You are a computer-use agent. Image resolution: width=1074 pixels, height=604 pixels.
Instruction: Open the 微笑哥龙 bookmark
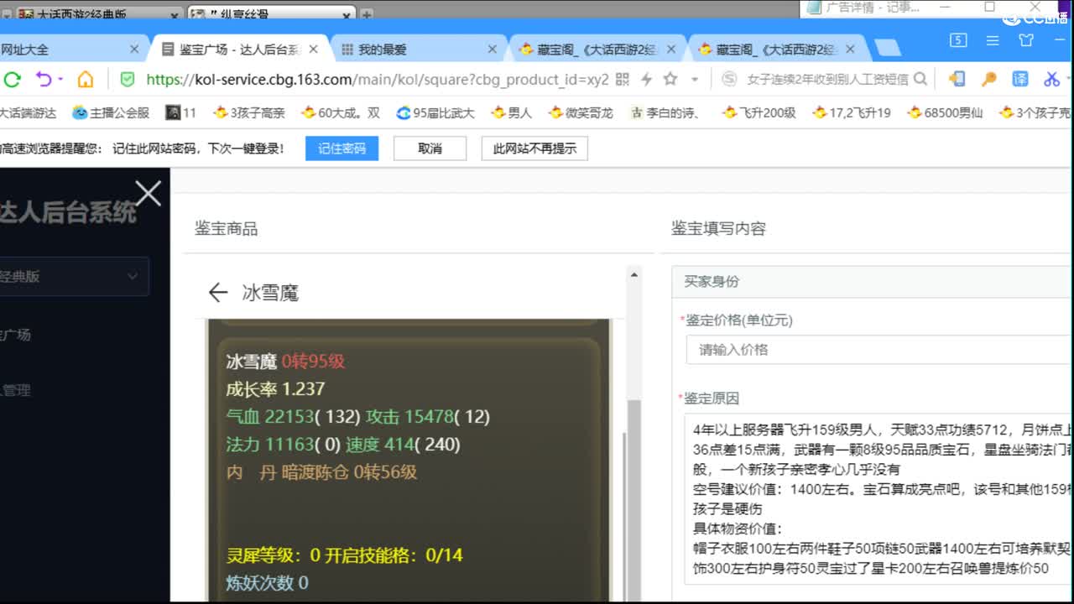click(581, 112)
